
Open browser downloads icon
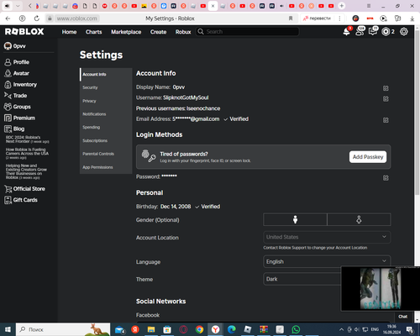coord(412,18)
